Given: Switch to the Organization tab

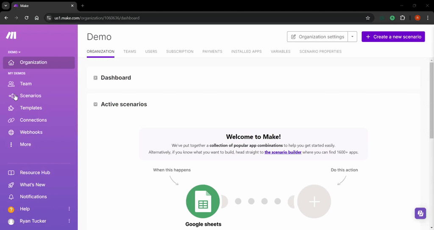Looking at the screenshot, I should coord(100,51).
